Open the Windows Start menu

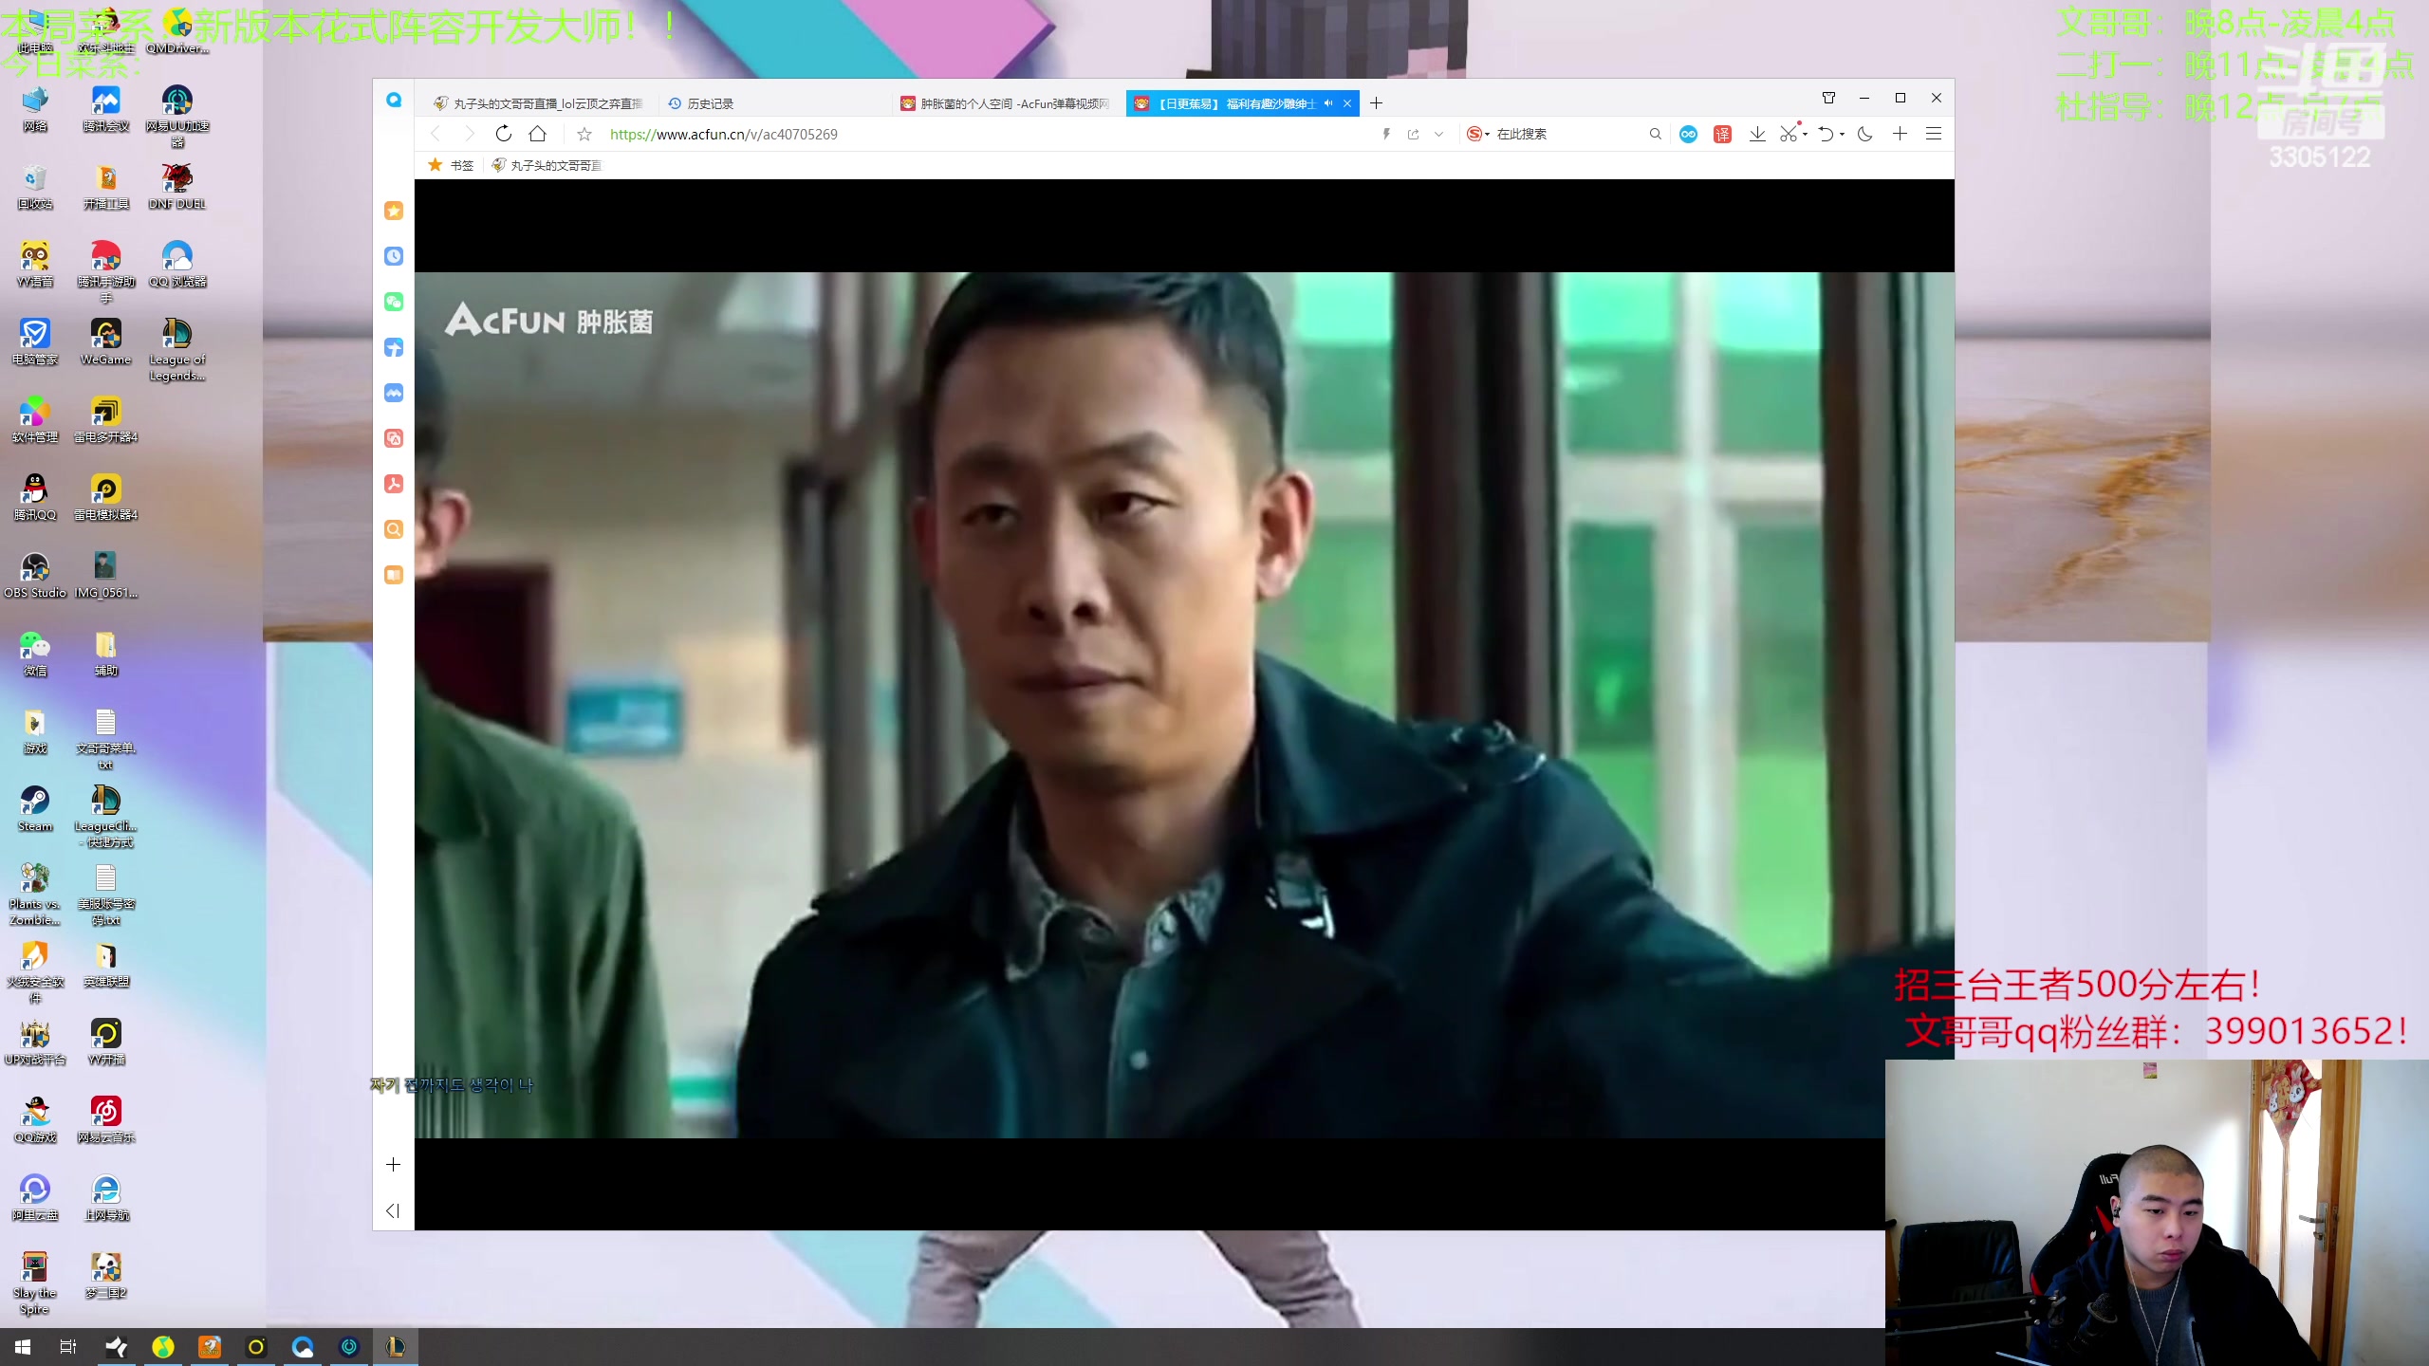[x=23, y=1347]
